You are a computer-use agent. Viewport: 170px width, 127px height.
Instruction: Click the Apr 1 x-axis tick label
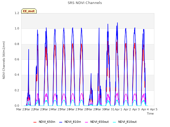[x=118, y=109]
